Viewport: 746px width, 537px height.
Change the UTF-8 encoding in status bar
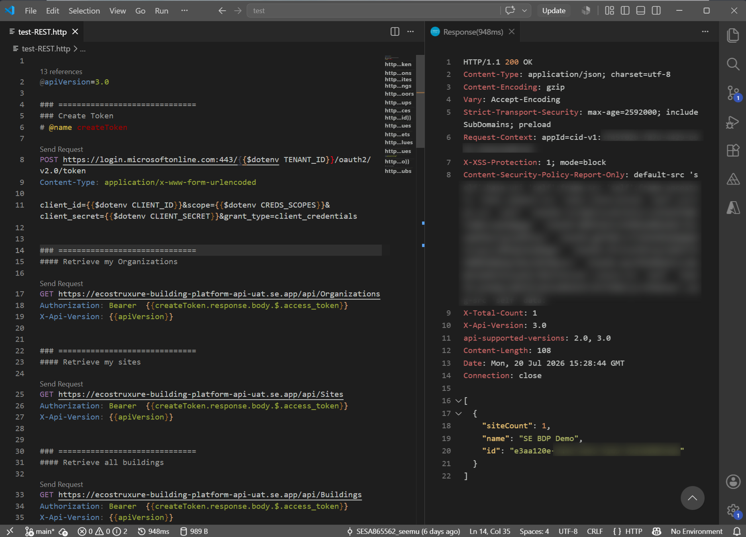568,531
